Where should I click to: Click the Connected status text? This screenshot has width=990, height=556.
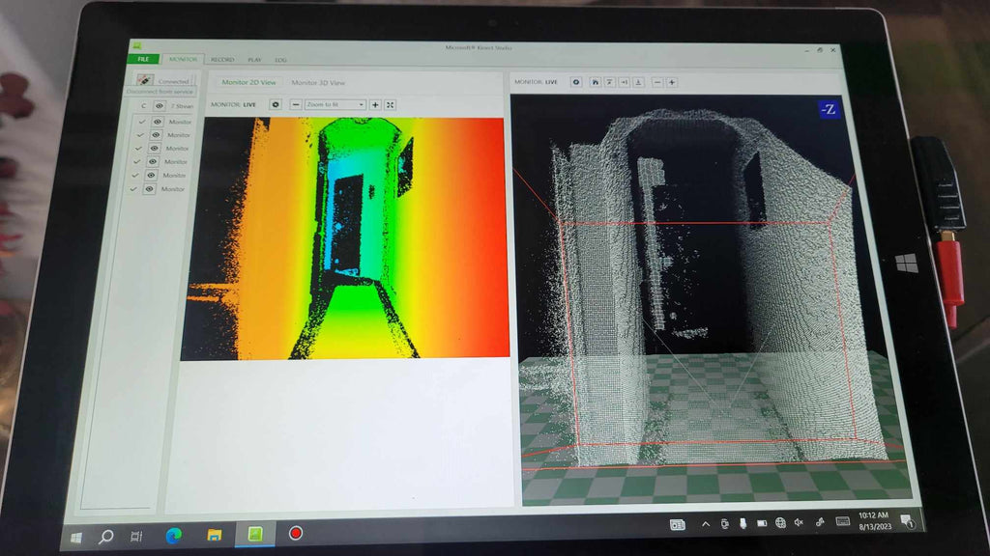174,81
